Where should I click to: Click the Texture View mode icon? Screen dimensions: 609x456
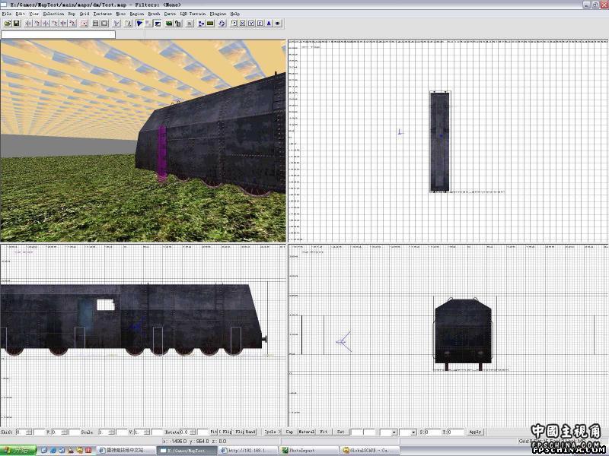click(128, 24)
